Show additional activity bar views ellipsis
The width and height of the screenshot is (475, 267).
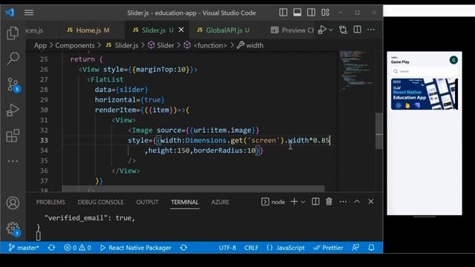(x=13, y=161)
